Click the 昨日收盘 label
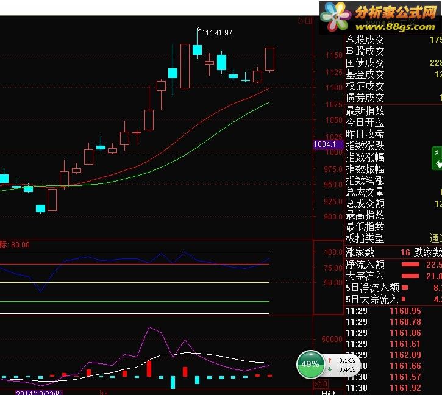The height and width of the screenshot is (395, 442). point(365,134)
